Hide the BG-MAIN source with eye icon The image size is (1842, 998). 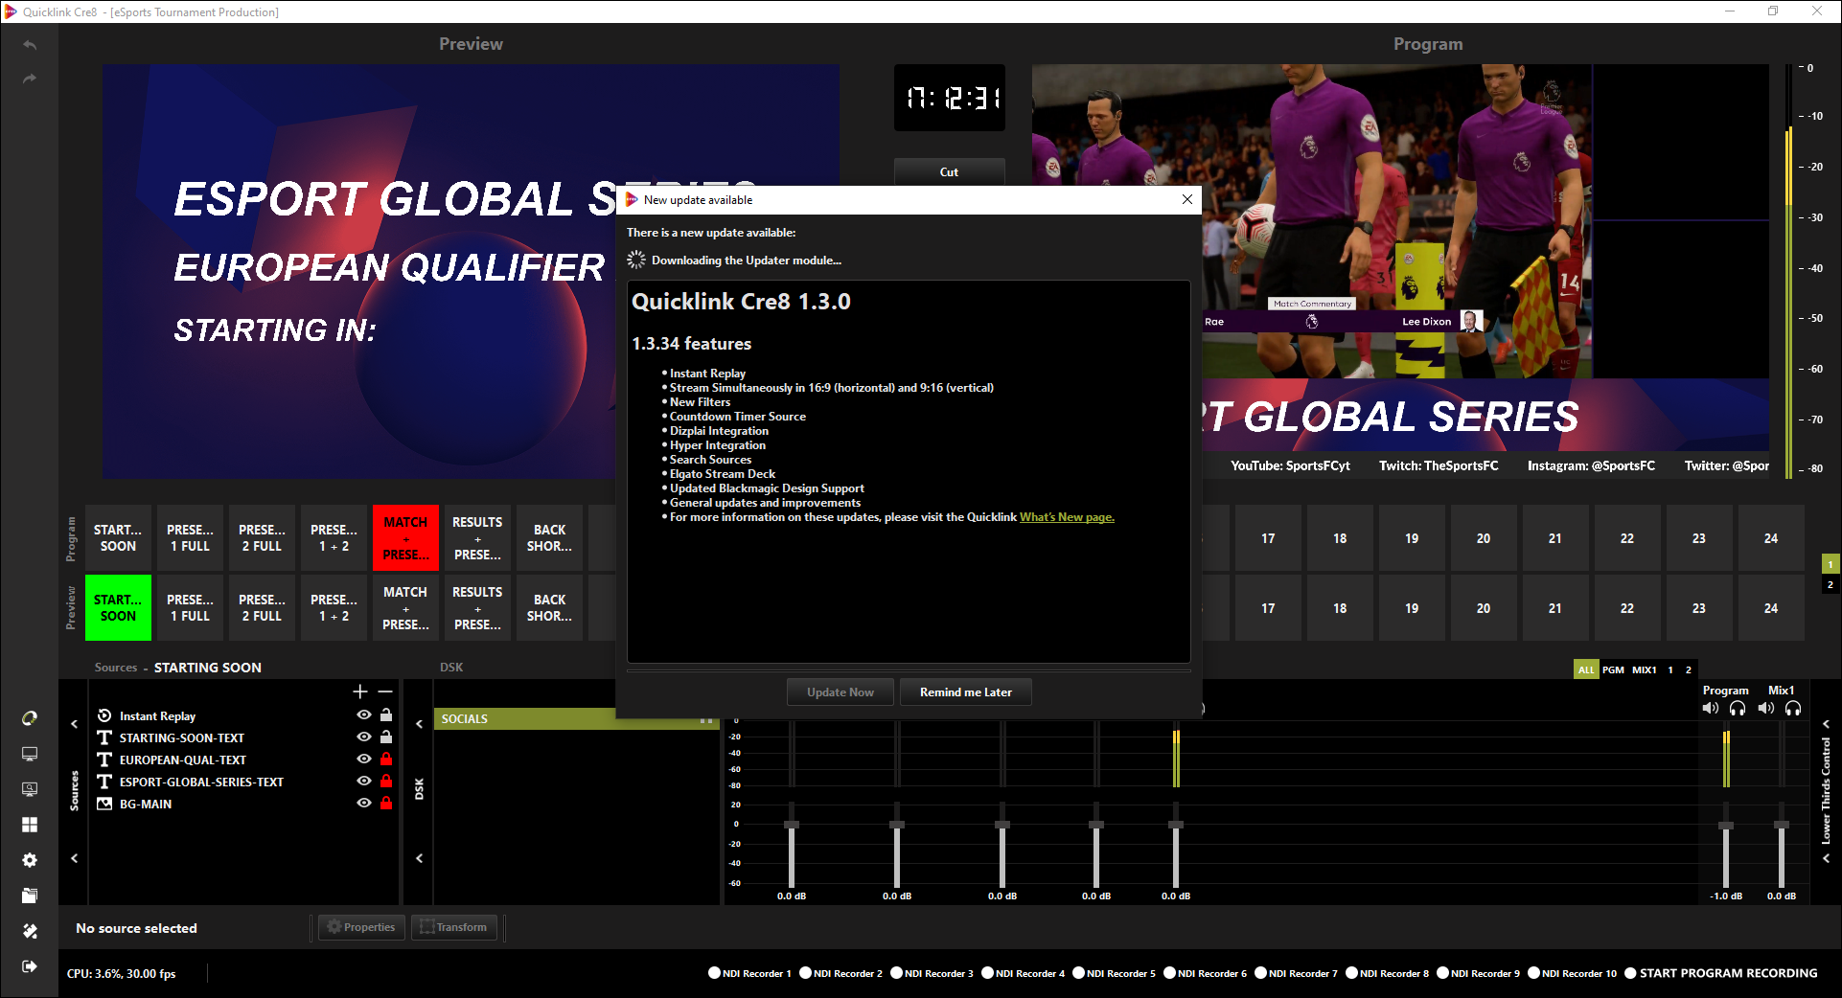[x=364, y=804]
